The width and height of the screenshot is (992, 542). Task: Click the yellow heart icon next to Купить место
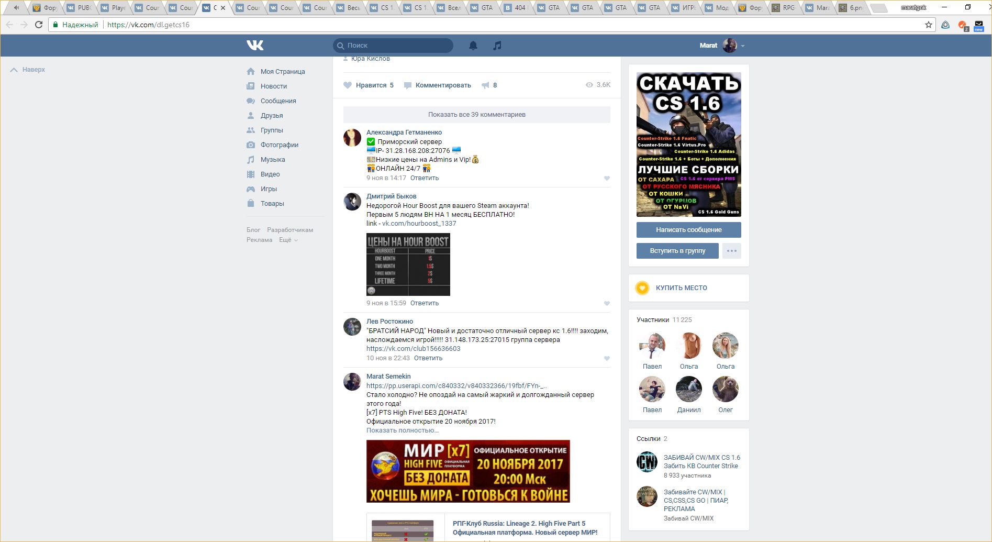click(642, 288)
